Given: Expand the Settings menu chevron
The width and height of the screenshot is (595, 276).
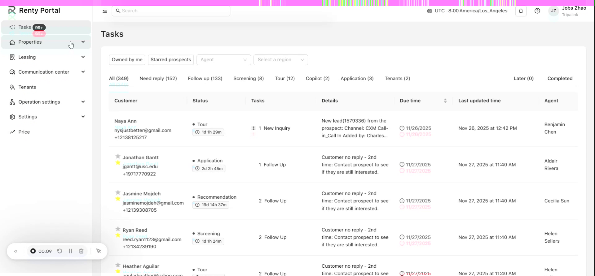Looking at the screenshot, I should pos(83,117).
